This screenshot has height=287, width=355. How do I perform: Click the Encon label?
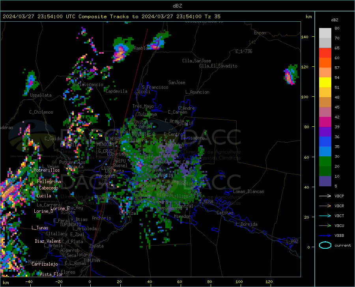coord(260,33)
